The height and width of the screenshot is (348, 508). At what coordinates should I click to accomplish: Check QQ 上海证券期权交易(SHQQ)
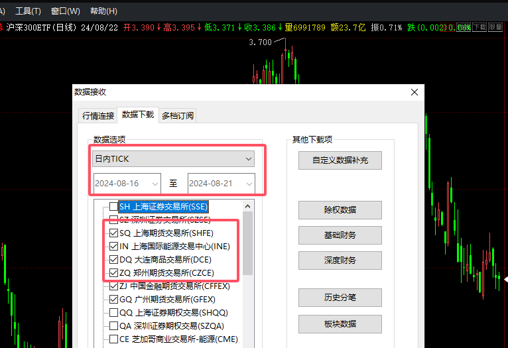pos(113,313)
